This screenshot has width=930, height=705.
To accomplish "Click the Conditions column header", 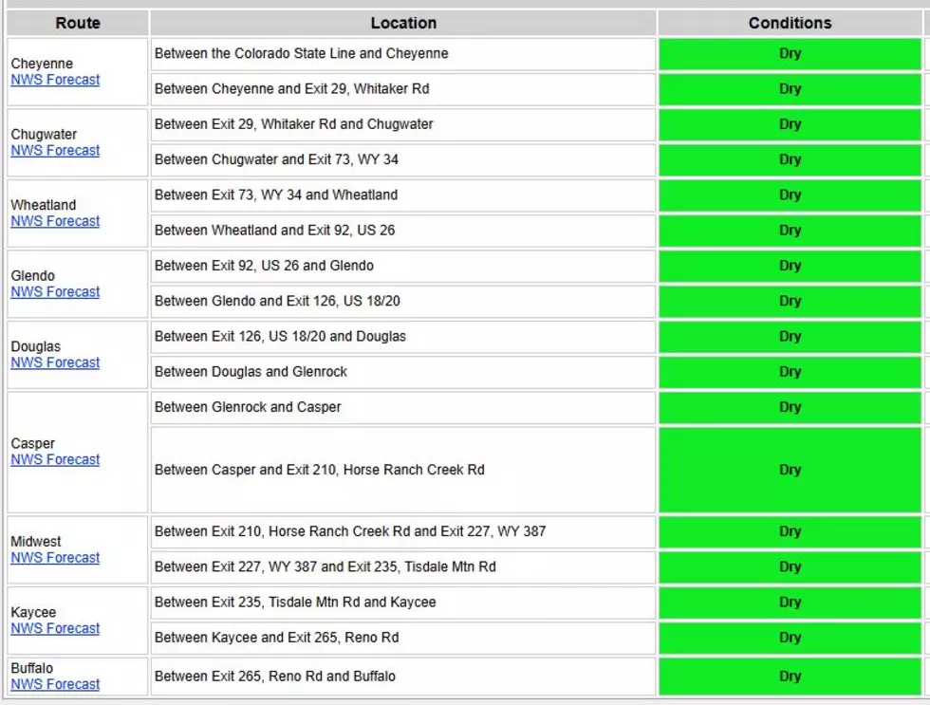I will point(790,23).
